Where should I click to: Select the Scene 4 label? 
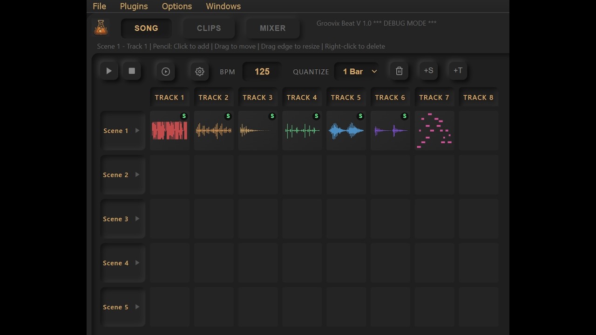pos(116,263)
